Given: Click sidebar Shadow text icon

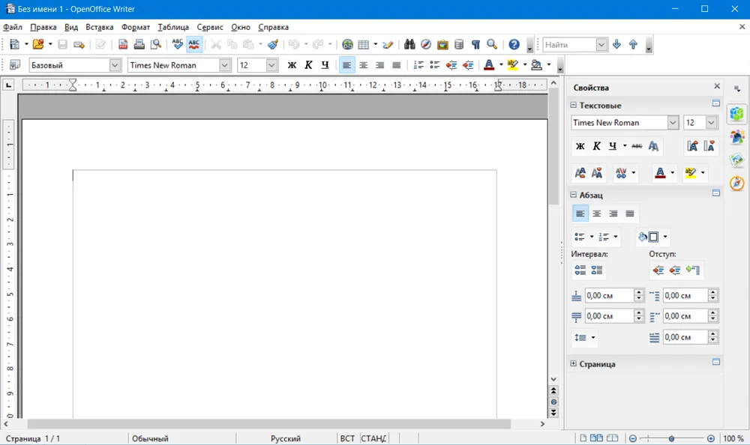Looking at the screenshot, I should tap(653, 146).
